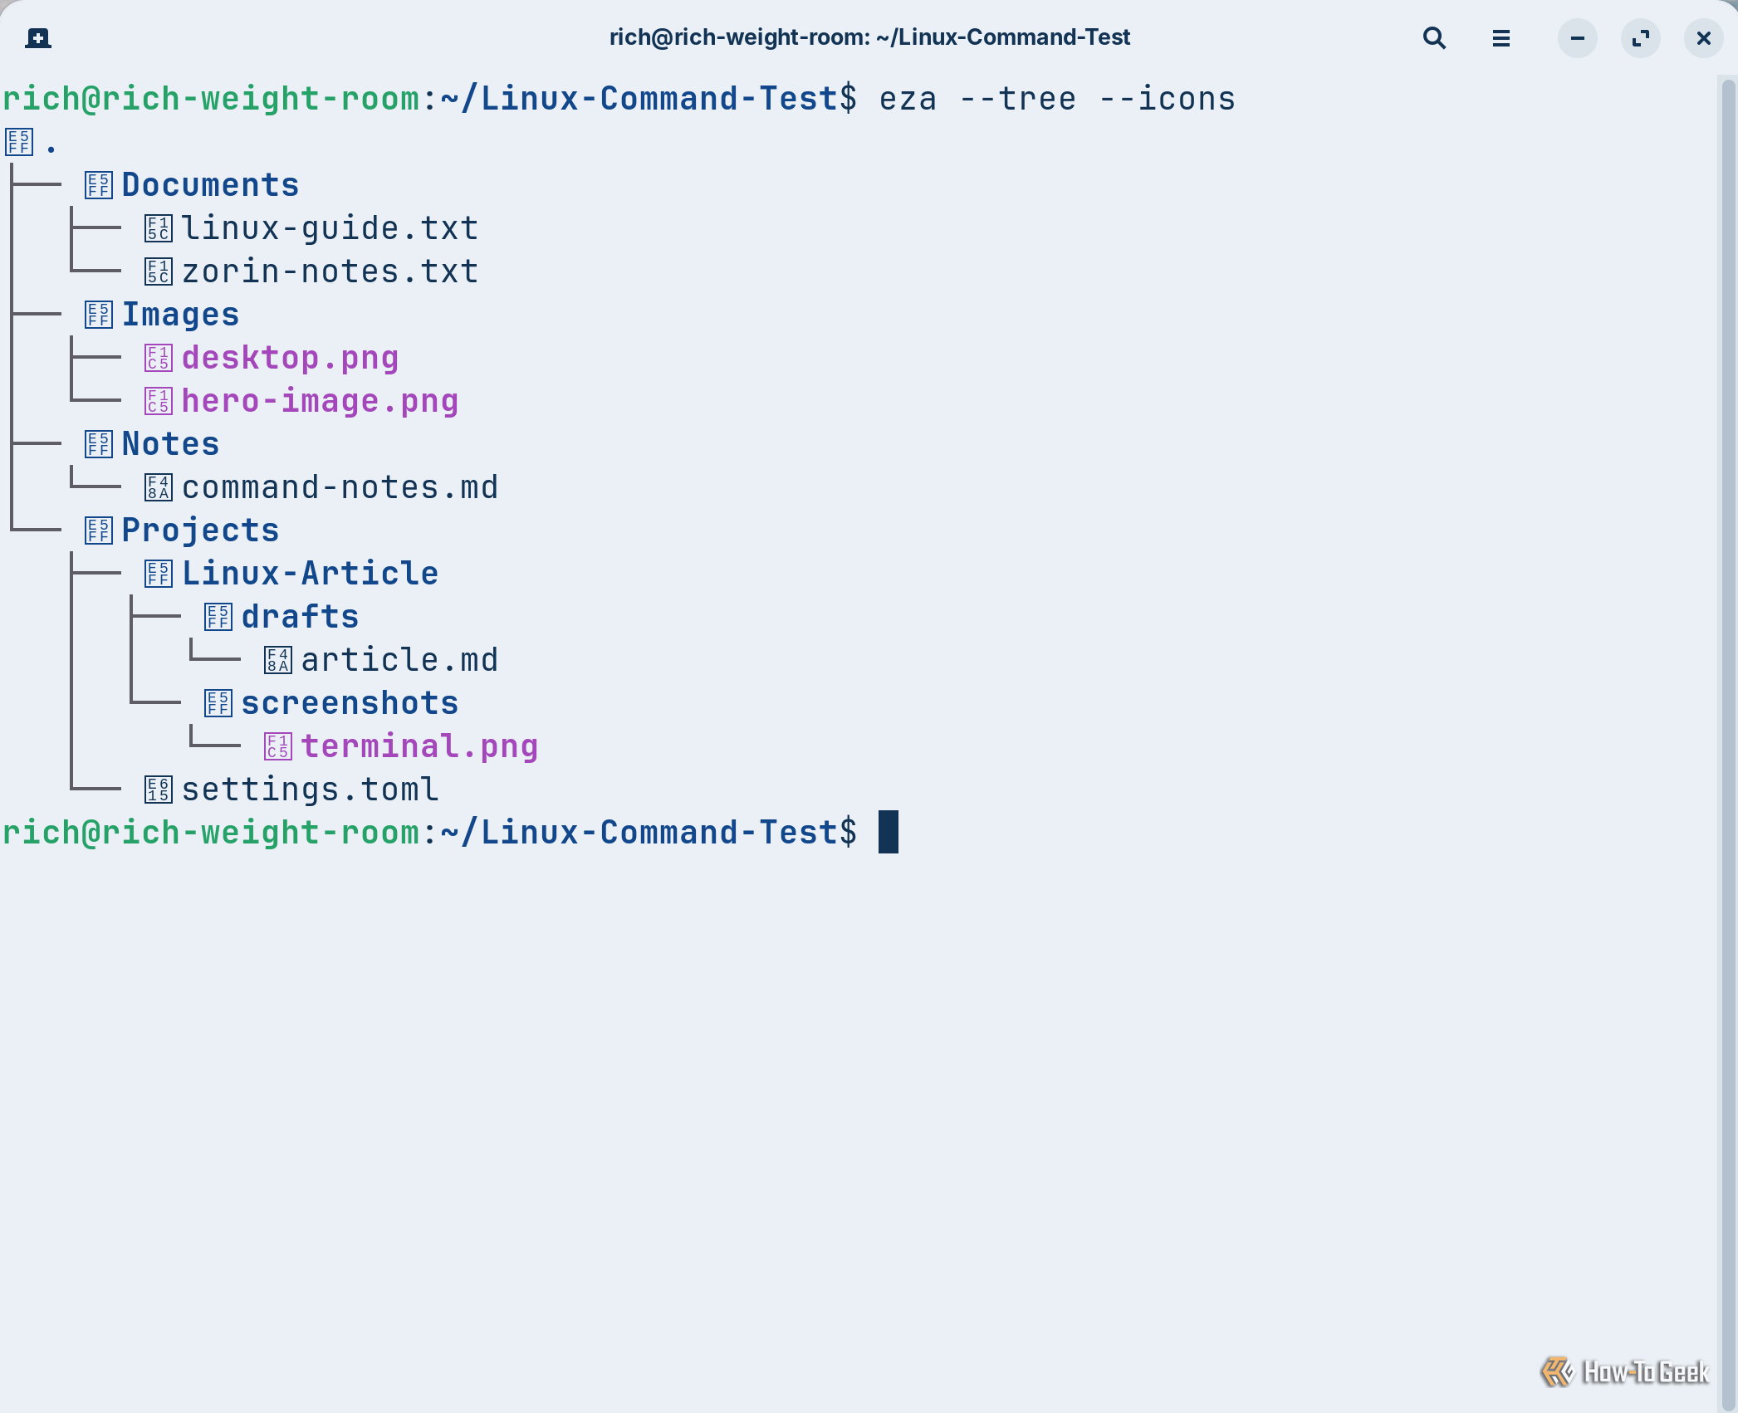Click the markdown icon beside article.md
The image size is (1738, 1413).
pyautogui.click(x=278, y=660)
